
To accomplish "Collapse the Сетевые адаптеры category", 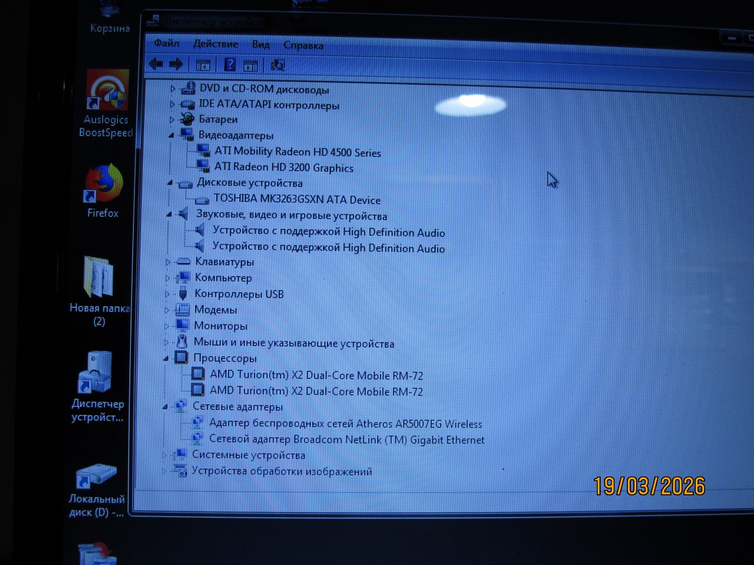I will [166, 407].
